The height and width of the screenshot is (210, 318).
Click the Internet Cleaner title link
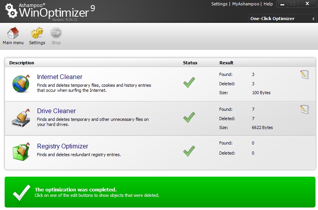[60, 77]
